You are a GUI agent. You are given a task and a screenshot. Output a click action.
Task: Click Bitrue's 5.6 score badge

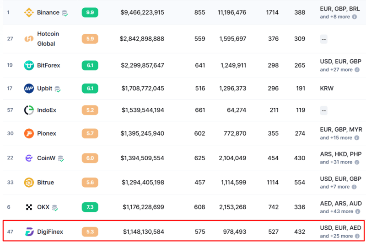click(x=90, y=182)
